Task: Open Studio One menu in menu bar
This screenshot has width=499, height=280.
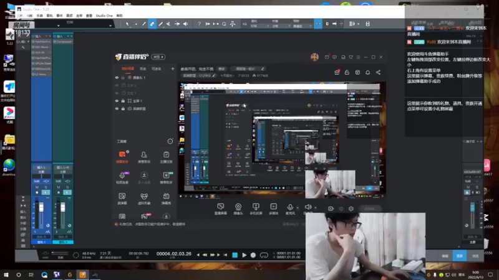Action: tap(104, 16)
